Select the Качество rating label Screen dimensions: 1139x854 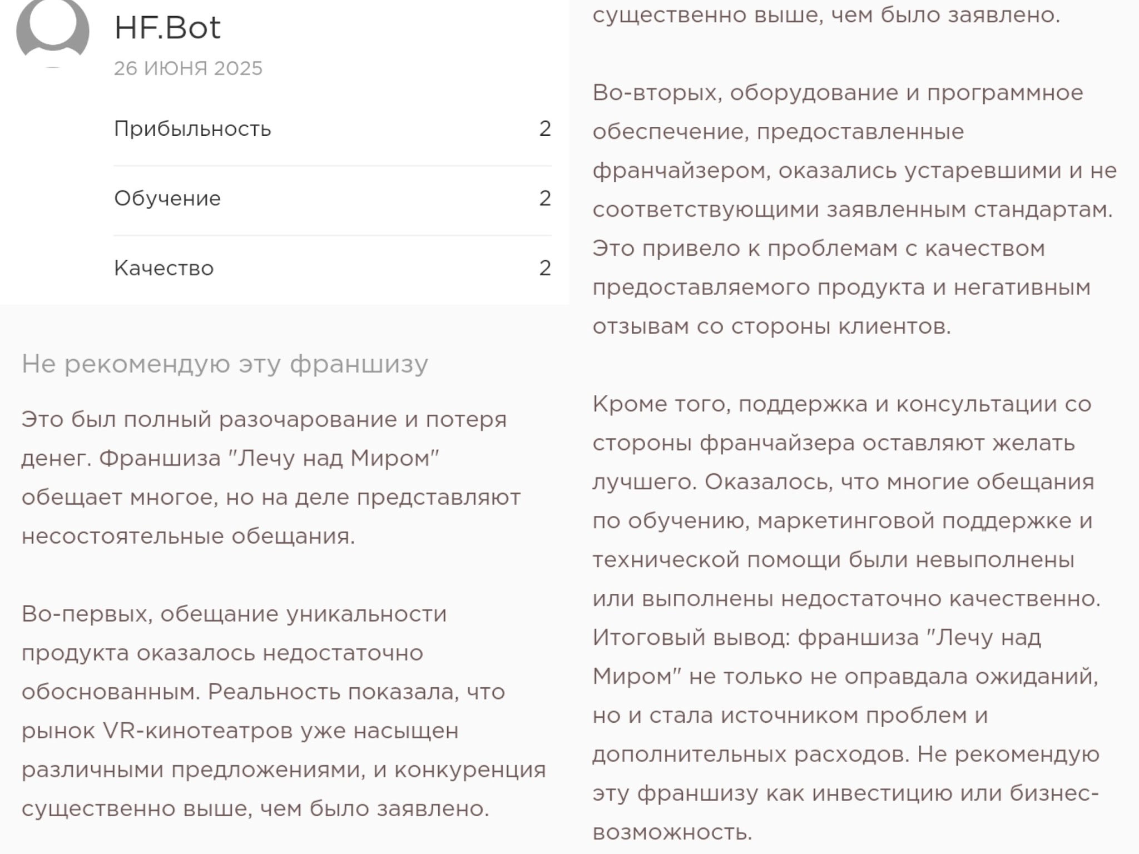coord(164,269)
